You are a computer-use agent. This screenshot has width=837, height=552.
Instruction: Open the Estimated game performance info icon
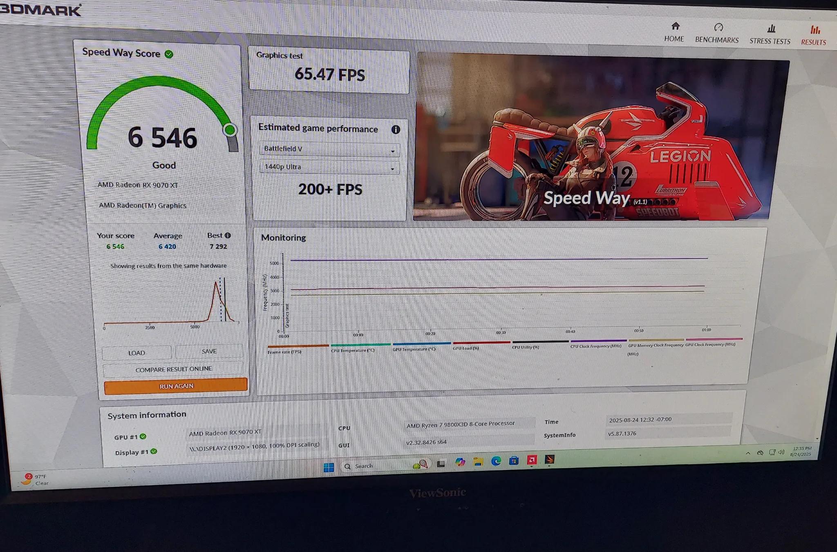click(x=396, y=129)
